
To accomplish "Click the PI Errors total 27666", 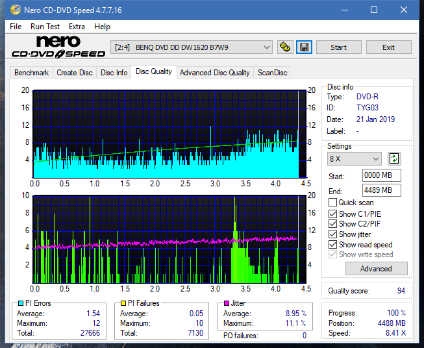I will [90, 333].
